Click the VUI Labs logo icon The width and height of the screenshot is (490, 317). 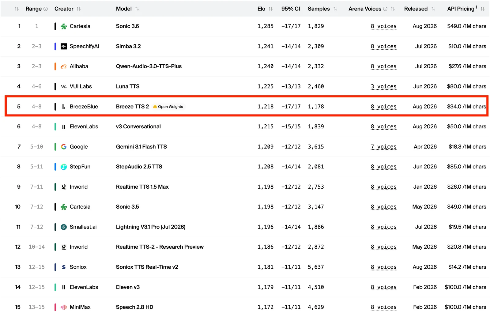pyautogui.click(x=64, y=86)
